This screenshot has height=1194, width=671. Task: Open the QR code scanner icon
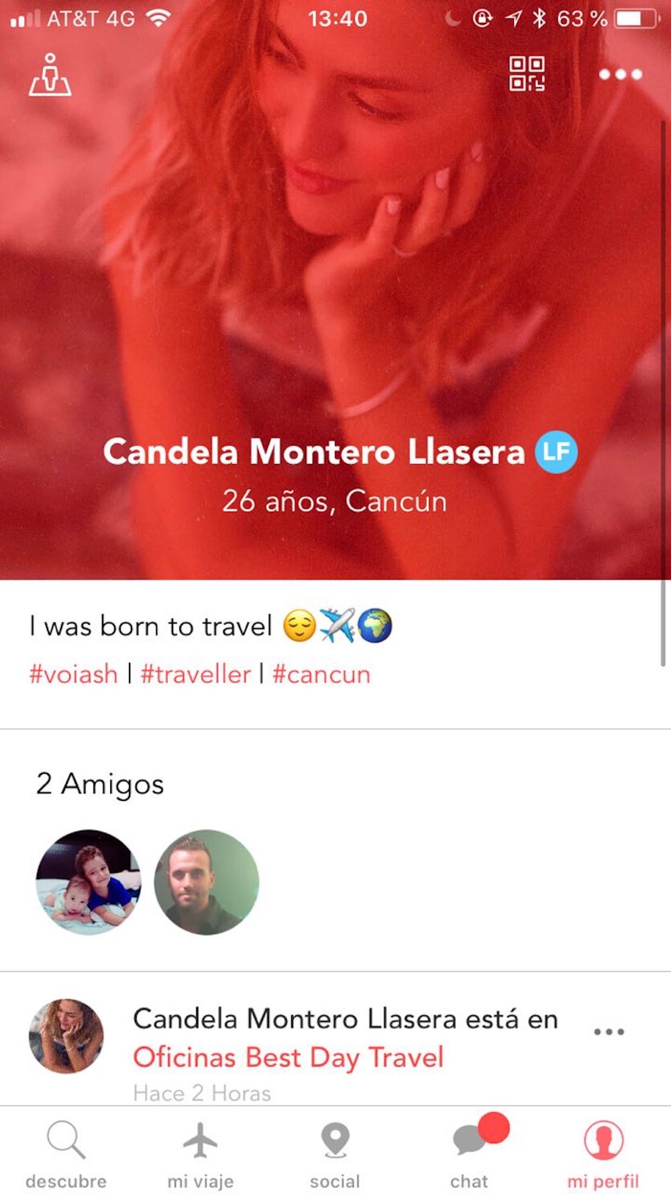click(x=527, y=74)
